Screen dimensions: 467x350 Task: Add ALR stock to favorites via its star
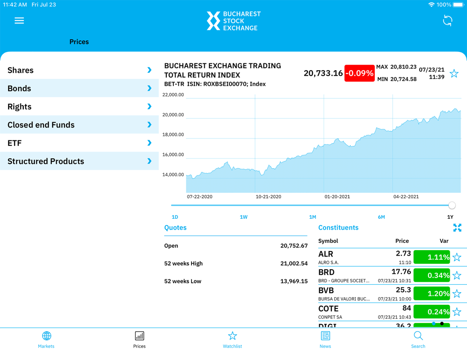457,257
